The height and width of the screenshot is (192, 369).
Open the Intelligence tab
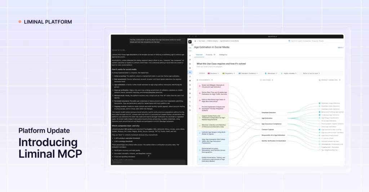tap(223, 55)
